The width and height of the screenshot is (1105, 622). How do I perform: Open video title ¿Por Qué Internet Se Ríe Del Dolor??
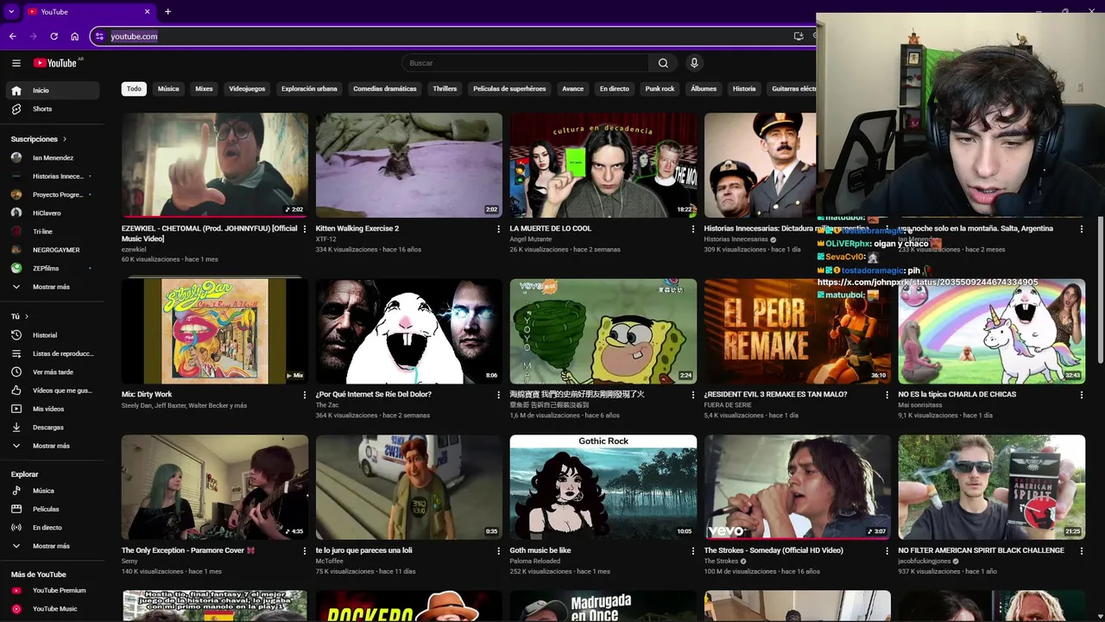[374, 395]
